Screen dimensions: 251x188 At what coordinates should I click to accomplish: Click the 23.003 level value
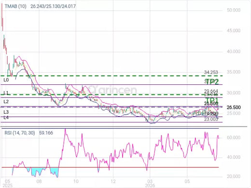211,119
